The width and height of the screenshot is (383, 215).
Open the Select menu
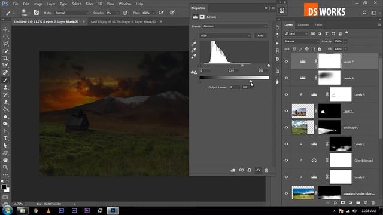coord(76,4)
